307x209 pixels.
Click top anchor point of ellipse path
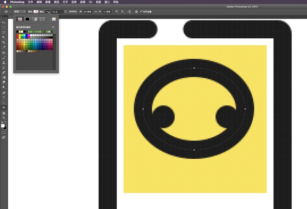click(194, 68)
